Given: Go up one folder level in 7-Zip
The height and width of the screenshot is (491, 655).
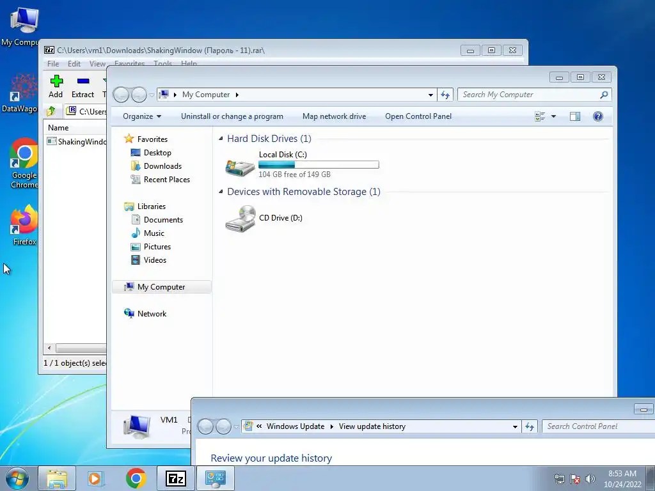Looking at the screenshot, I should (51, 111).
